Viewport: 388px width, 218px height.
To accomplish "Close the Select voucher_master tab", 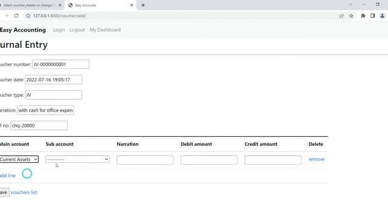I will (x=59, y=5).
